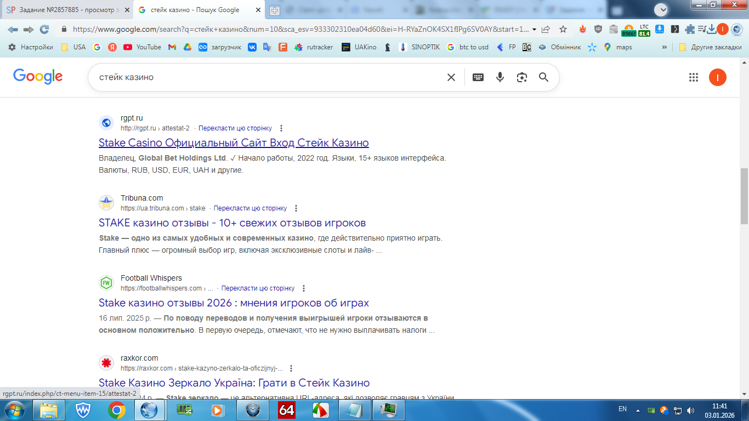This screenshot has width=749, height=421.
Task: Open the rutracker bookmark
Action: tap(314, 47)
